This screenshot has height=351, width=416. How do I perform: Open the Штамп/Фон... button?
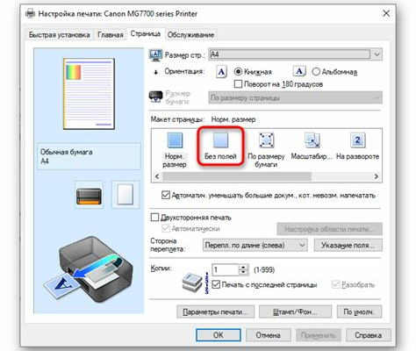pos(295,312)
